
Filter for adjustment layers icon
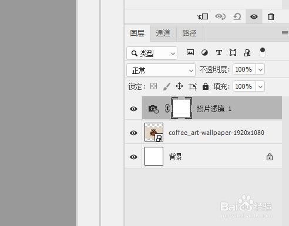(x=204, y=53)
